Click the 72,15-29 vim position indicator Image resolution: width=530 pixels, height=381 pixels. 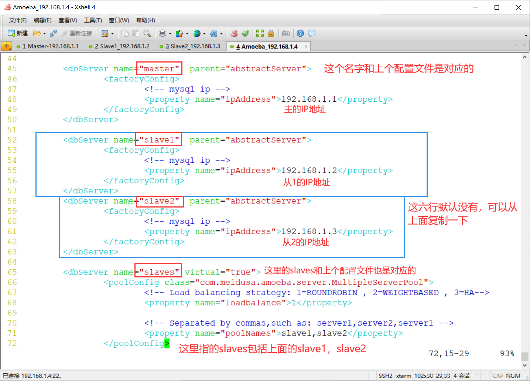tap(449, 354)
